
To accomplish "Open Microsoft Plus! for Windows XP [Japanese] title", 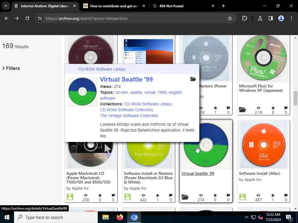I will [x=261, y=88].
